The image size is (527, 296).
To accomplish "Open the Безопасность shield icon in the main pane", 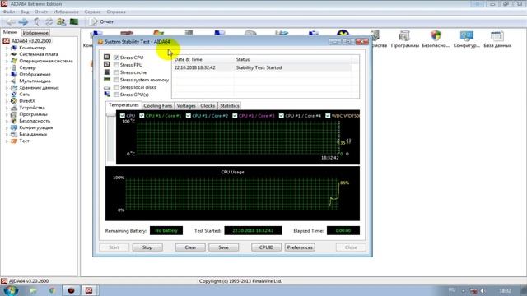I will pyautogui.click(x=436, y=39).
